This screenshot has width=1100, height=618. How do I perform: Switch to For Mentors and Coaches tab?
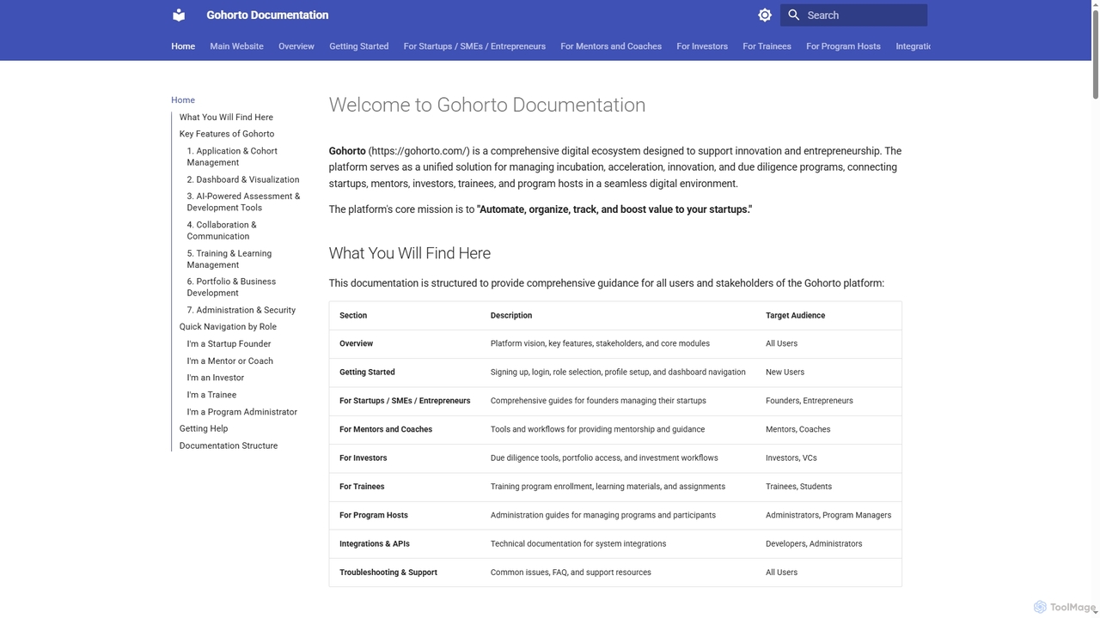click(611, 46)
